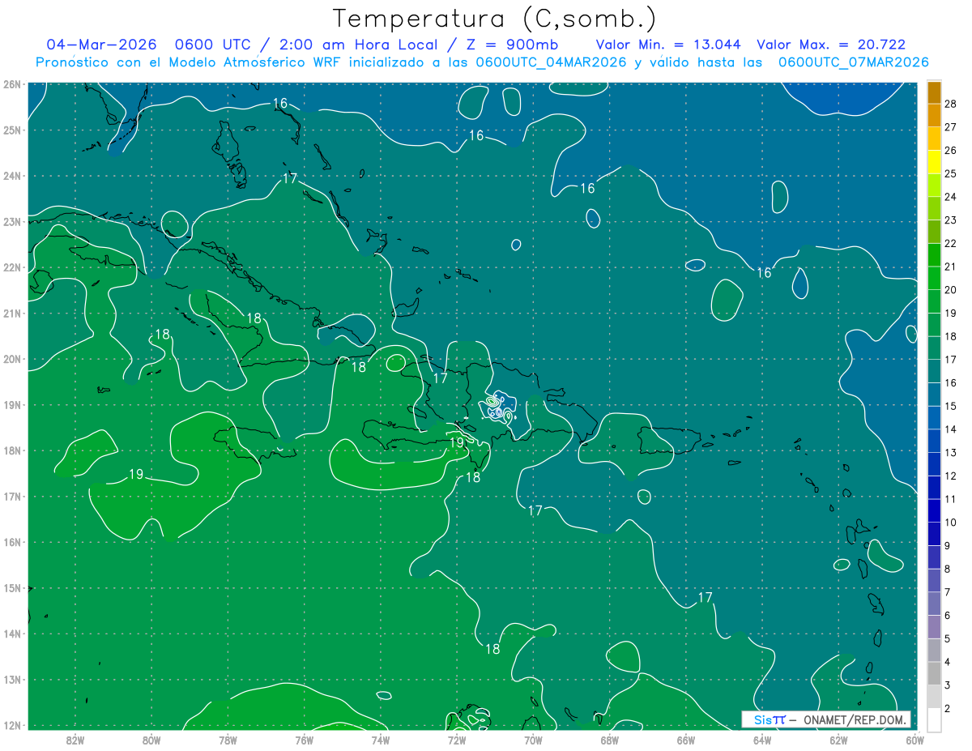This screenshot has width=972, height=751.
Task: Click the 26N latitude axis label
Action: (x=12, y=84)
